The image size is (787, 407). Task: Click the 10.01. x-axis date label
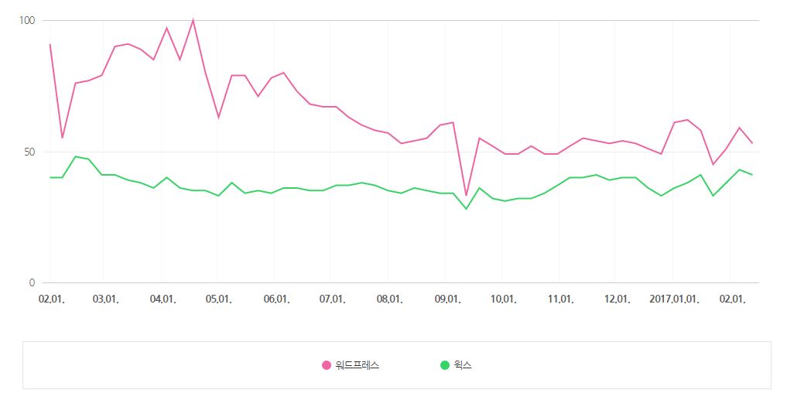pyautogui.click(x=505, y=299)
